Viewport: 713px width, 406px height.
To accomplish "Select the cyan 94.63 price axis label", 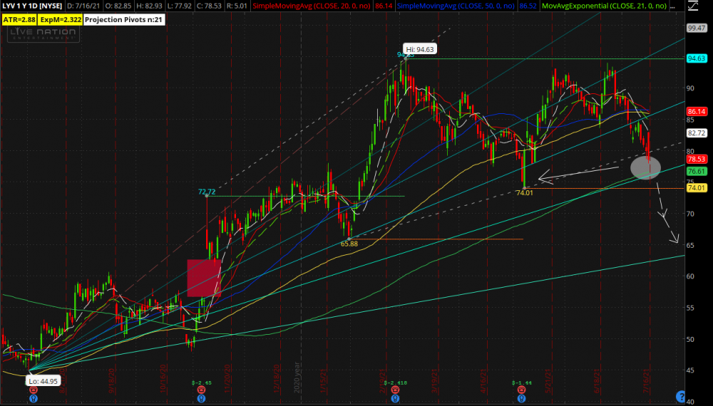I will [x=696, y=58].
